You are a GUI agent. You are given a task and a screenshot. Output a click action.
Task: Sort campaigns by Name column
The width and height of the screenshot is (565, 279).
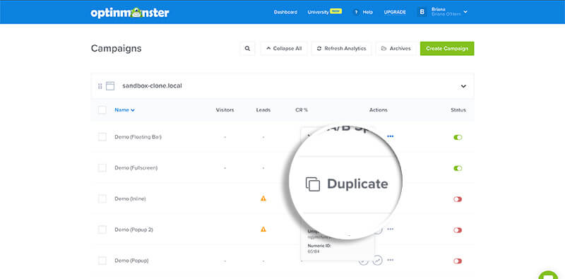(125, 110)
